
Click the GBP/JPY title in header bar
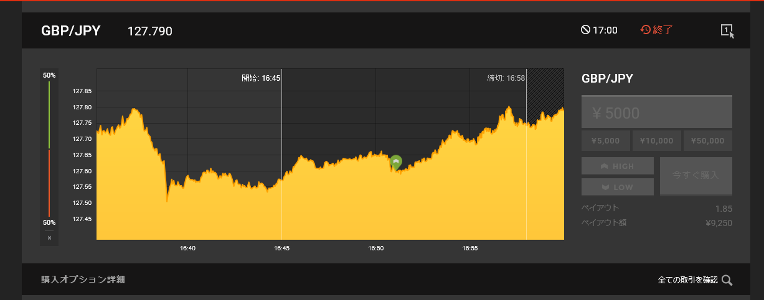click(70, 30)
